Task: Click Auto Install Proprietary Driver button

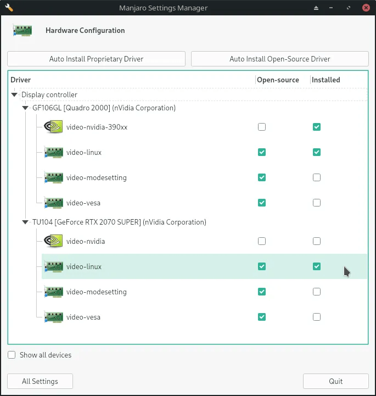Action: (x=96, y=59)
